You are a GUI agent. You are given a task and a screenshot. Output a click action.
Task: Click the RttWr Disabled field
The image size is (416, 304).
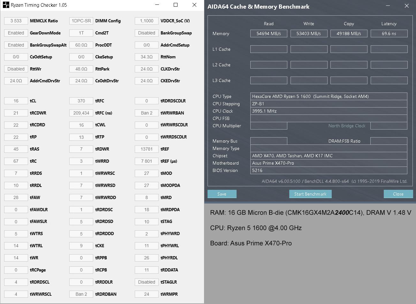pyautogui.click(x=16, y=69)
